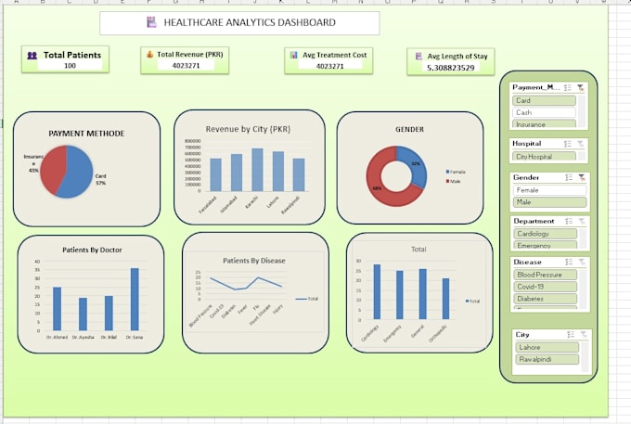This screenshot has height=424, width=631.
Task: Click Disease slicer scrollbar
Action: point(583,289)
